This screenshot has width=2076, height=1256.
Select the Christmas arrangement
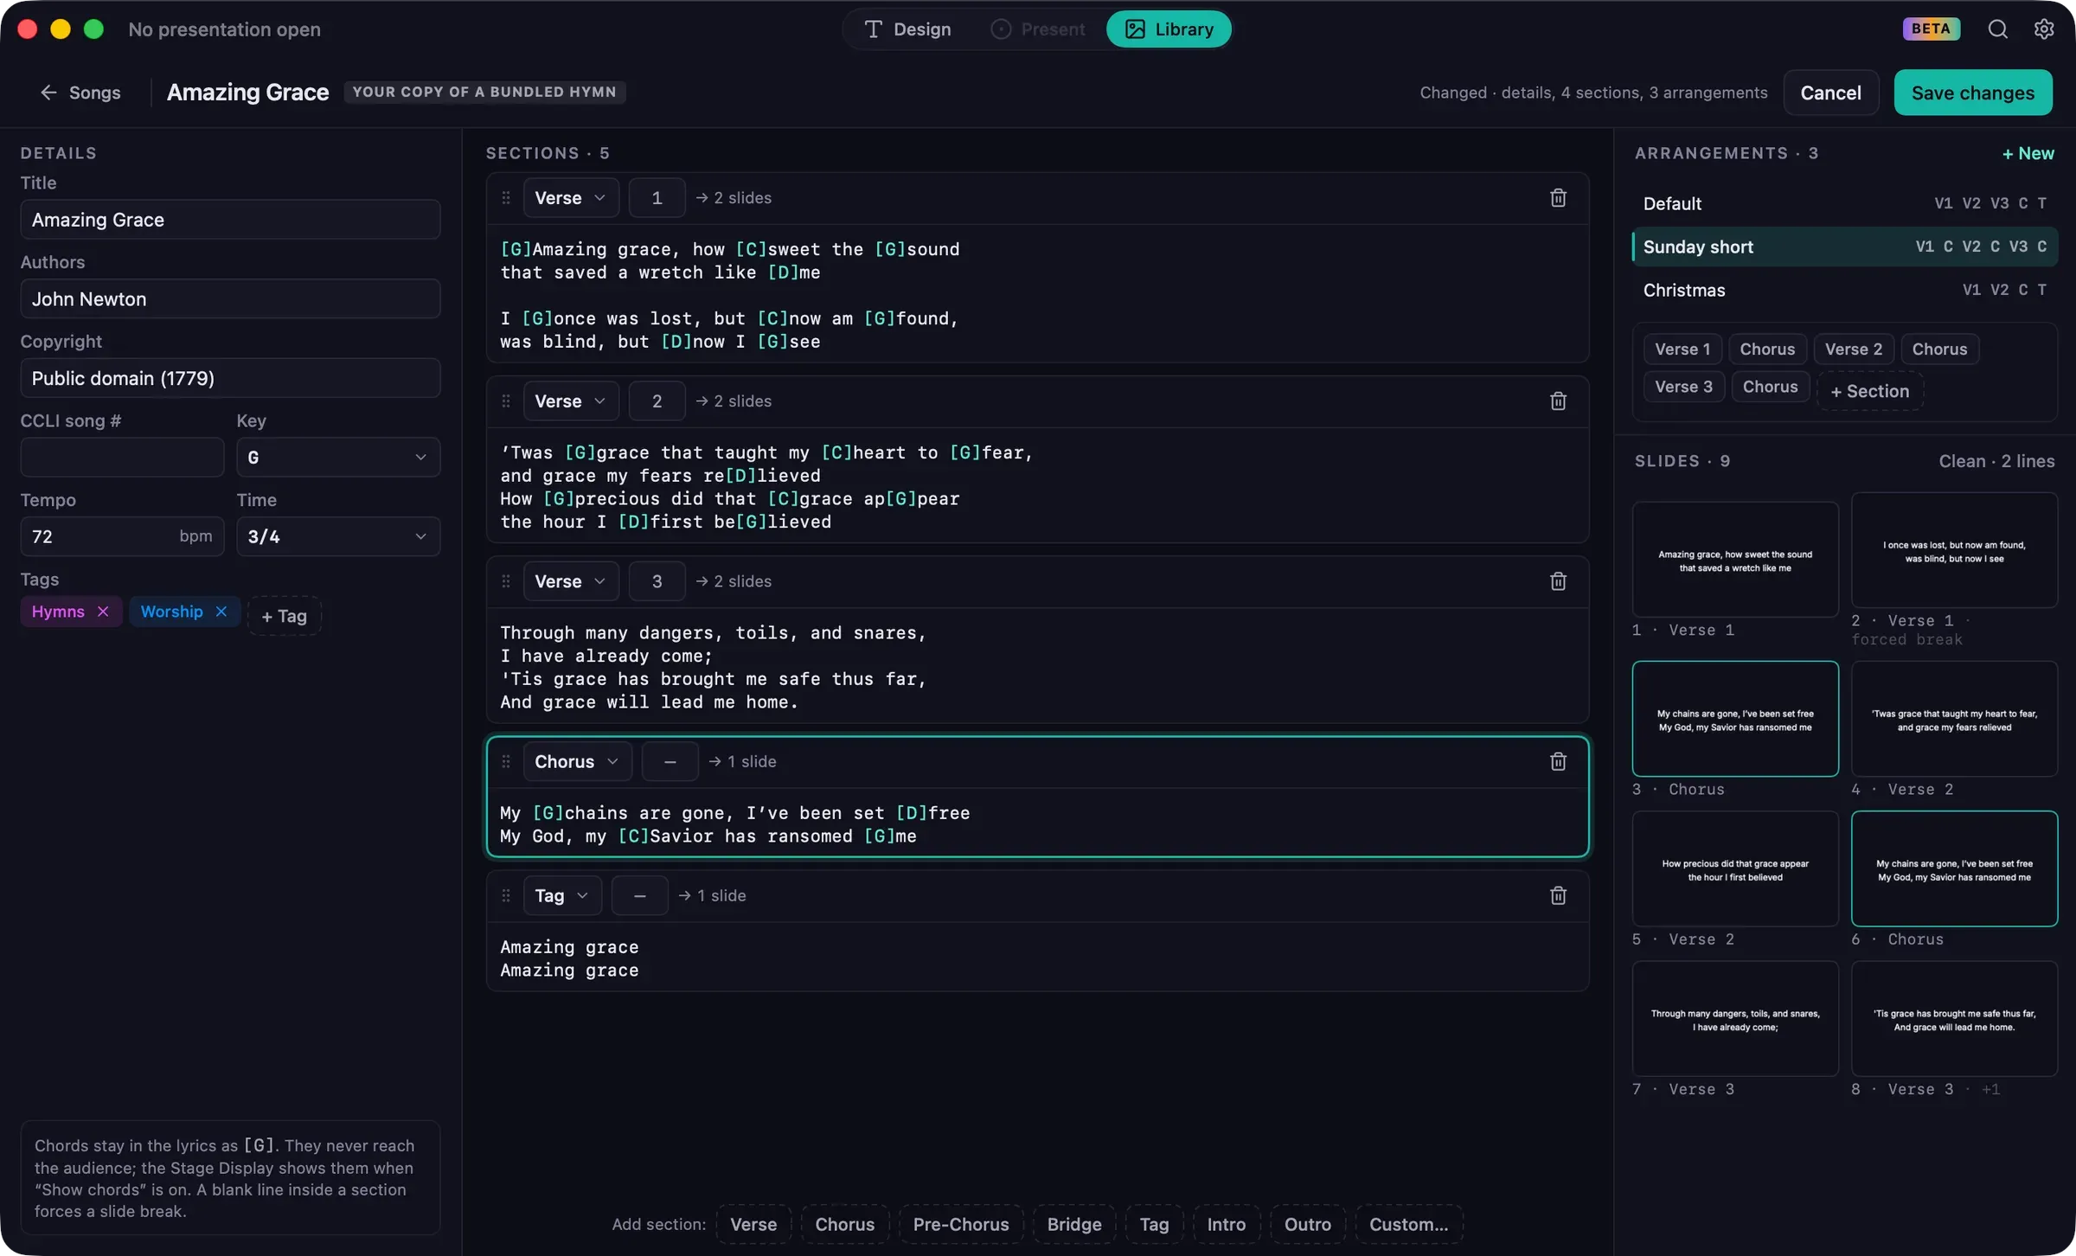1844,290
